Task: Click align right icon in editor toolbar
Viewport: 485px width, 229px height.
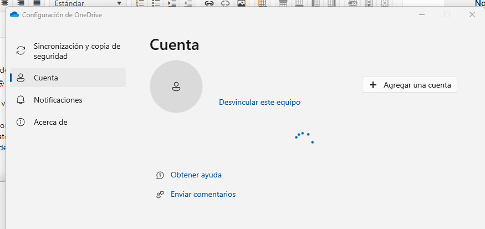Action: point(21,3)
